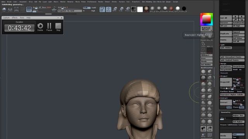The width and height of the screenshot is (248, 139).
Task: Select the Rotate transform icon
Action: pos(127,9)
